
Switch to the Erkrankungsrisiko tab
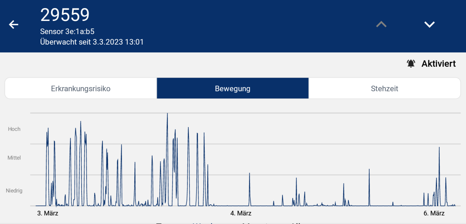click(x=81, y=89)
